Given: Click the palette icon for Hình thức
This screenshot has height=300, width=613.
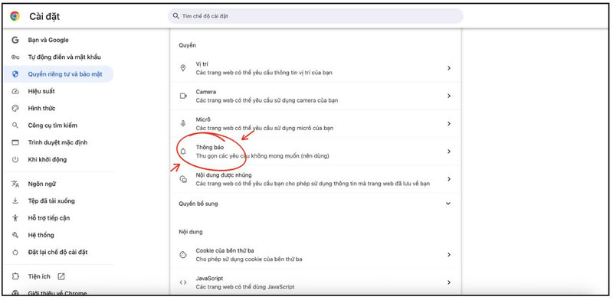Looking at the screenshot, I should tap(15, 108).
